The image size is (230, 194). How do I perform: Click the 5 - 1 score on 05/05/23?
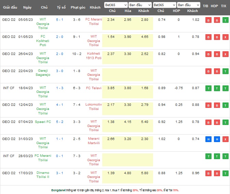tap(59, 20)
